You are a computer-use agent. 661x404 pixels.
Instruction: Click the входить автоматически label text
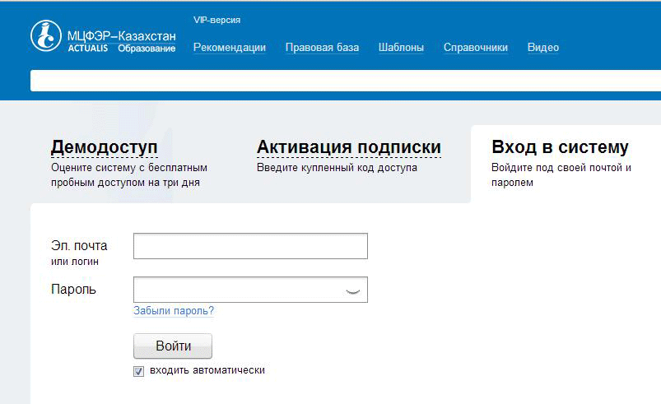pyautogui.click(x=207, y=371)
